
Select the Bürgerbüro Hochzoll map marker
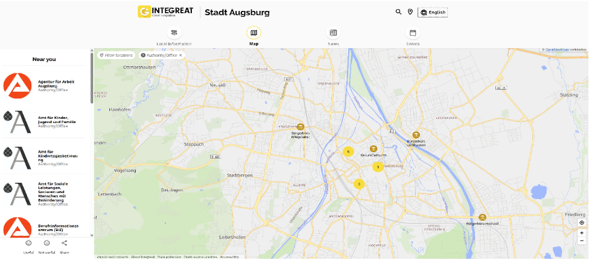[x=482, y=217]
